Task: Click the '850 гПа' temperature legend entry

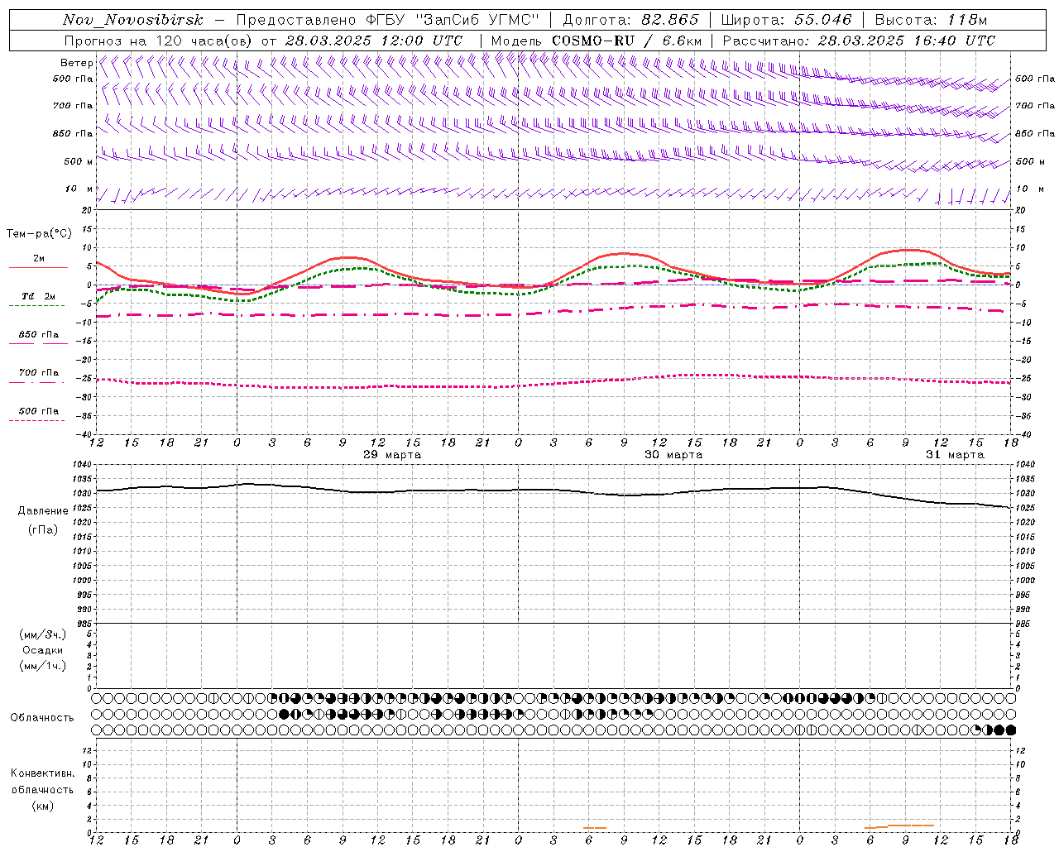Action: pyautogui.click(x=39, y=335)
